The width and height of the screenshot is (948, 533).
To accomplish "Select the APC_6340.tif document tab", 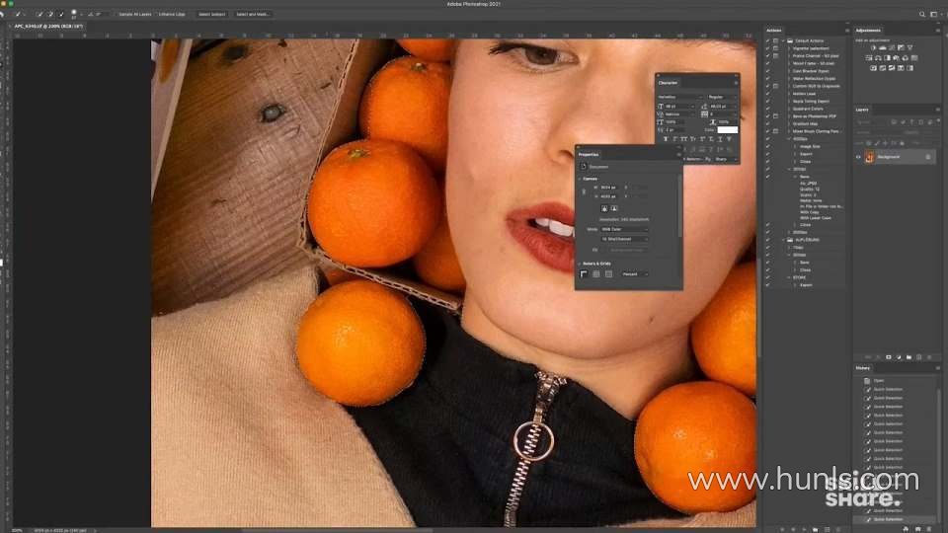I will coord(48,26).
